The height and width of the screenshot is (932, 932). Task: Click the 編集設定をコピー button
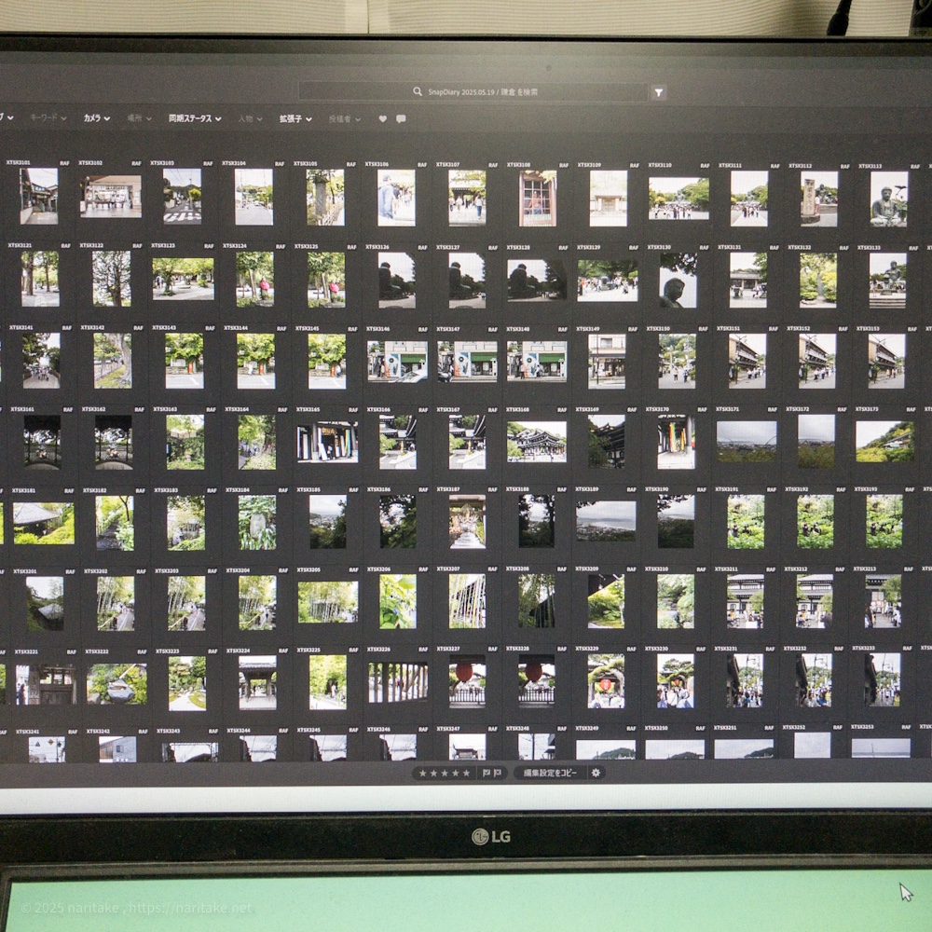tap(550, 773)
